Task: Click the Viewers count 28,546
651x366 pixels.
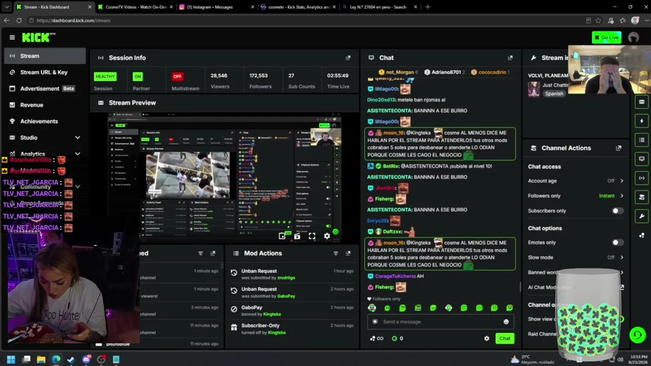Action: (x=219, y=76)
